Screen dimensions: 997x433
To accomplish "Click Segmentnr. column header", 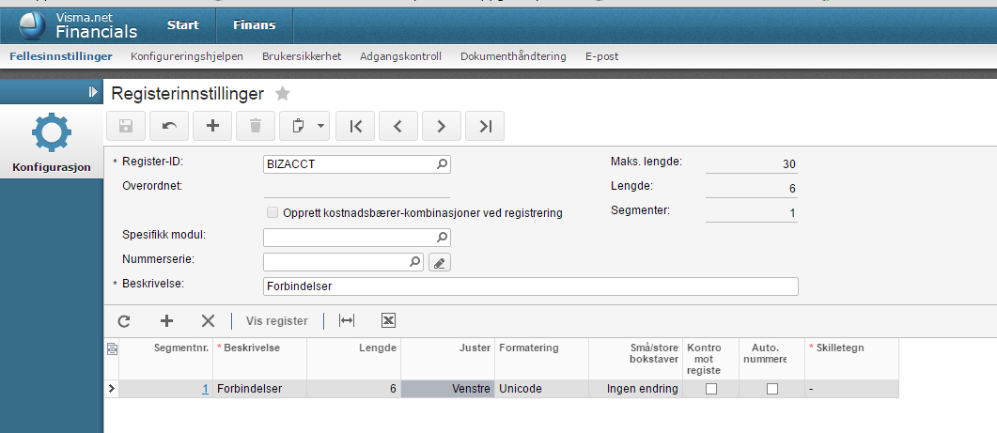I will (166, 359).
